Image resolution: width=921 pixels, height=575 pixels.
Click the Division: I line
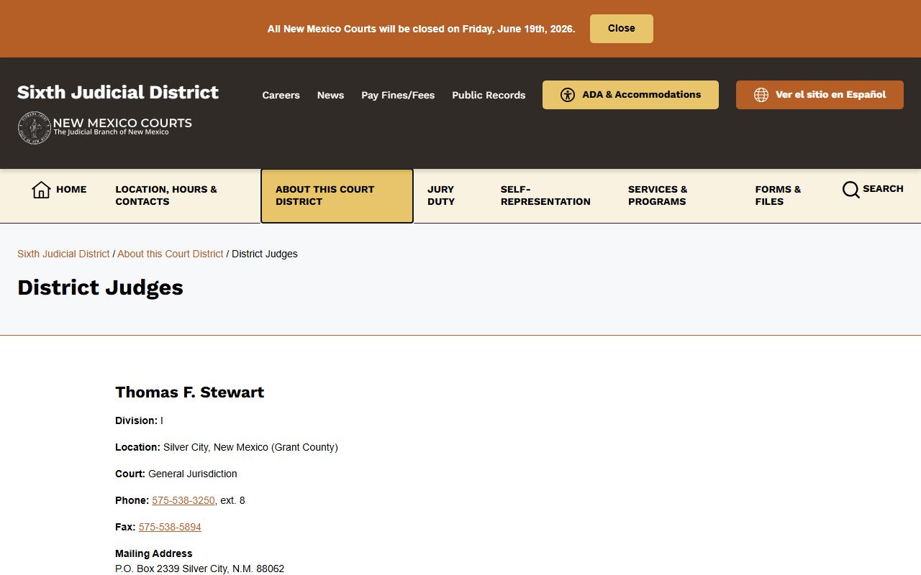pos(139,420)
